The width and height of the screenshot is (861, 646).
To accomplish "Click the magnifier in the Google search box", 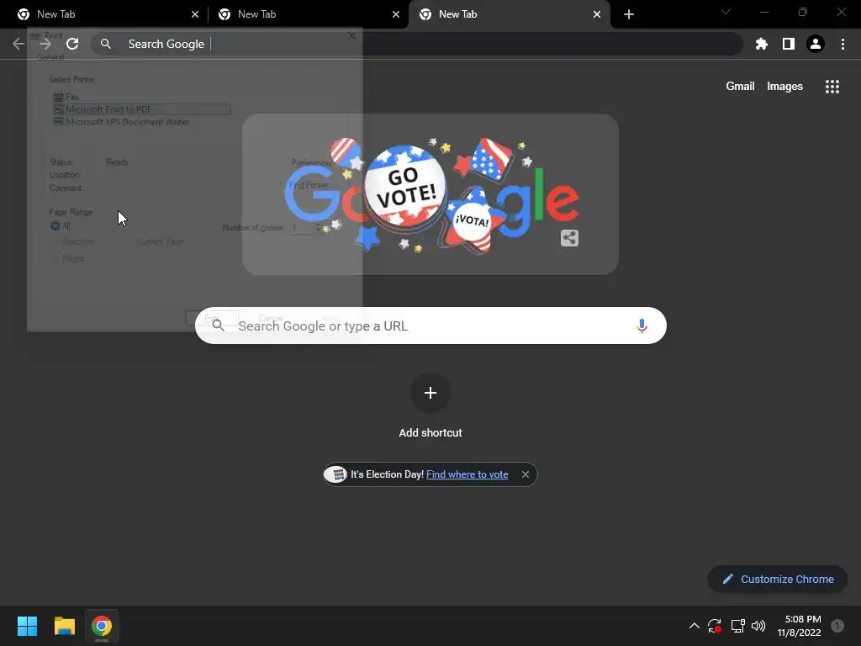I will point(218,326).
